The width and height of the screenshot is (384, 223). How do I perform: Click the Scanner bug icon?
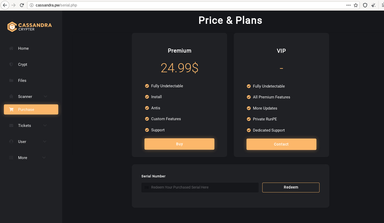coord(11,96)
